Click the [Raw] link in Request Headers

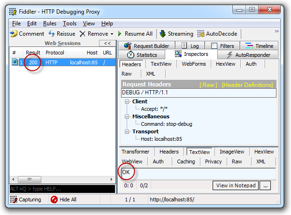tap(208, 85)
